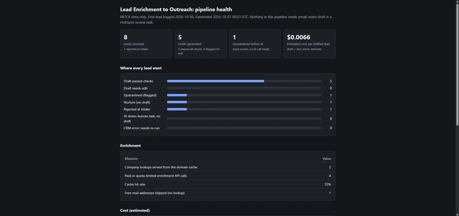Select the Leads received card
The width and height of the screenshot is (459, 216).
(146, 44)
